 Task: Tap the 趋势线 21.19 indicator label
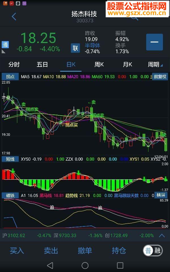point(78,195)
